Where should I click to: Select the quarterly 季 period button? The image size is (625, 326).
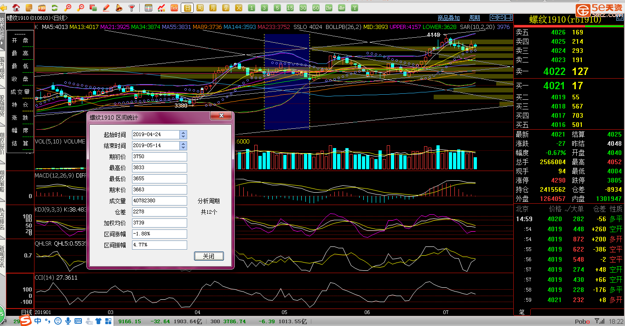click(x=226, y=8)
